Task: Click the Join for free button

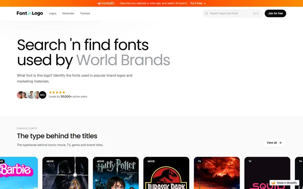Action: click(275, 14)
